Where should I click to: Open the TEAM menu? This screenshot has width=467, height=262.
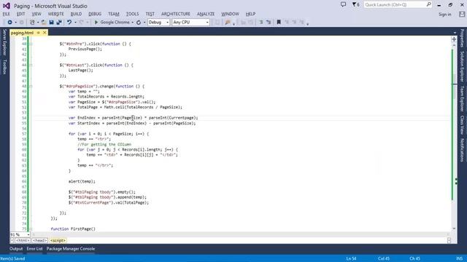114,14
